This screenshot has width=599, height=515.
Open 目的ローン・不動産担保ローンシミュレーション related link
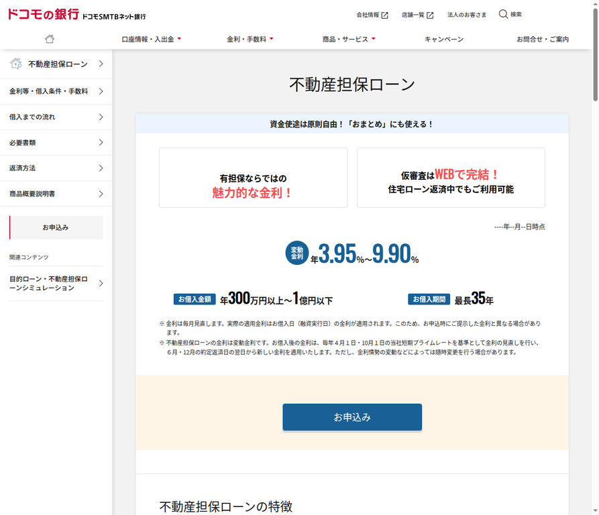[x=56, y=283]
